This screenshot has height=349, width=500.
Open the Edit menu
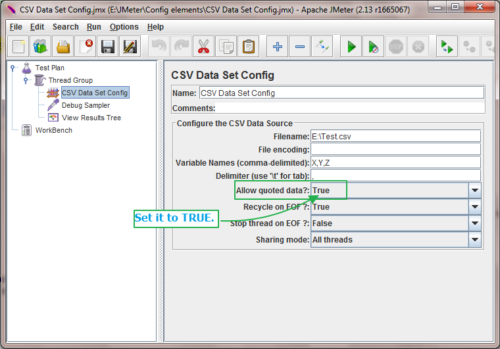pos(37,27)
